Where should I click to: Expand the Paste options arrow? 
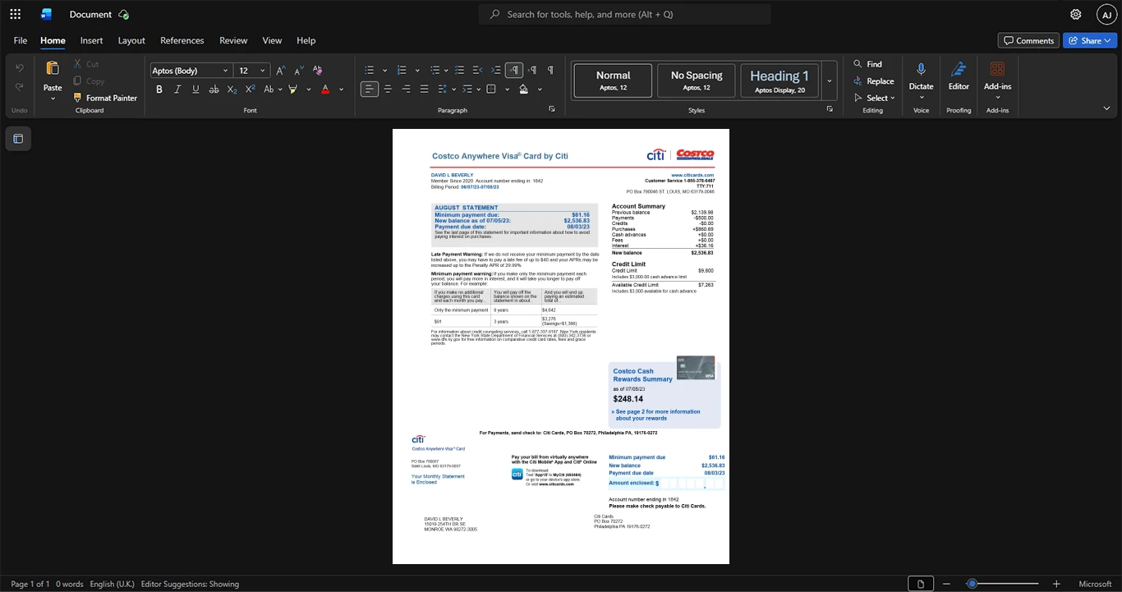tap(53, 99)
